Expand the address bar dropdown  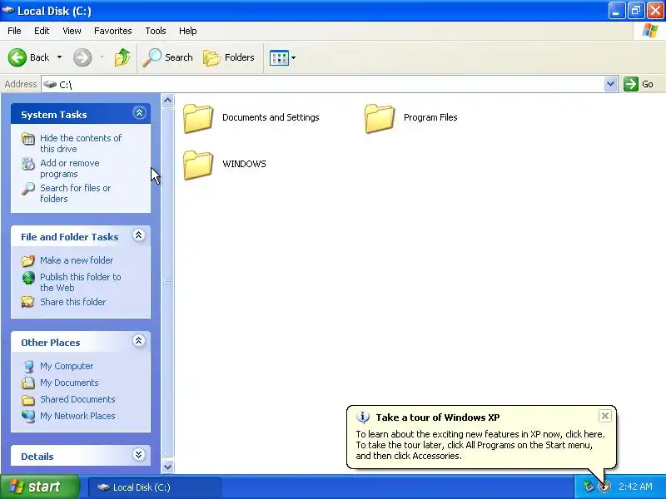pos(610,84)
